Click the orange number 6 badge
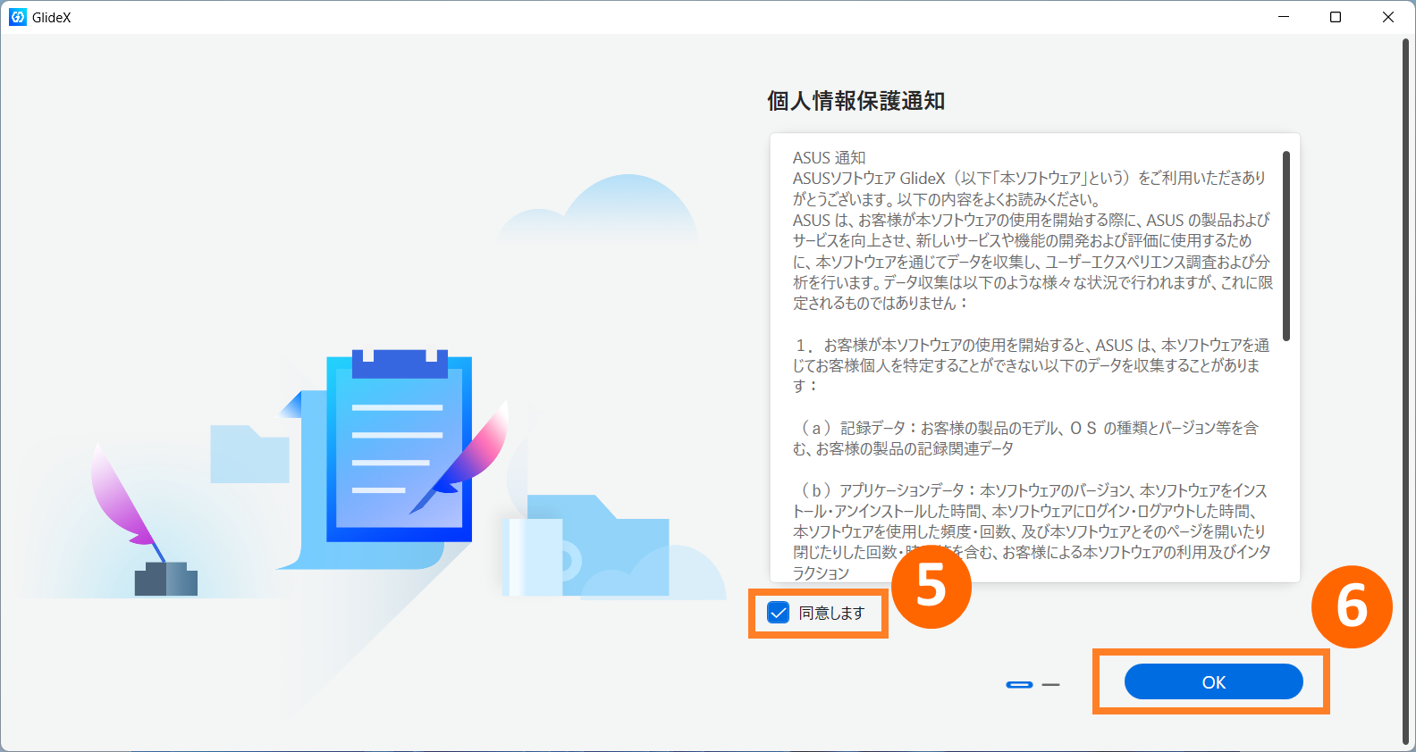This screenshot has width=1416, height=752. pyautogui.click(x=1351, y=606)
